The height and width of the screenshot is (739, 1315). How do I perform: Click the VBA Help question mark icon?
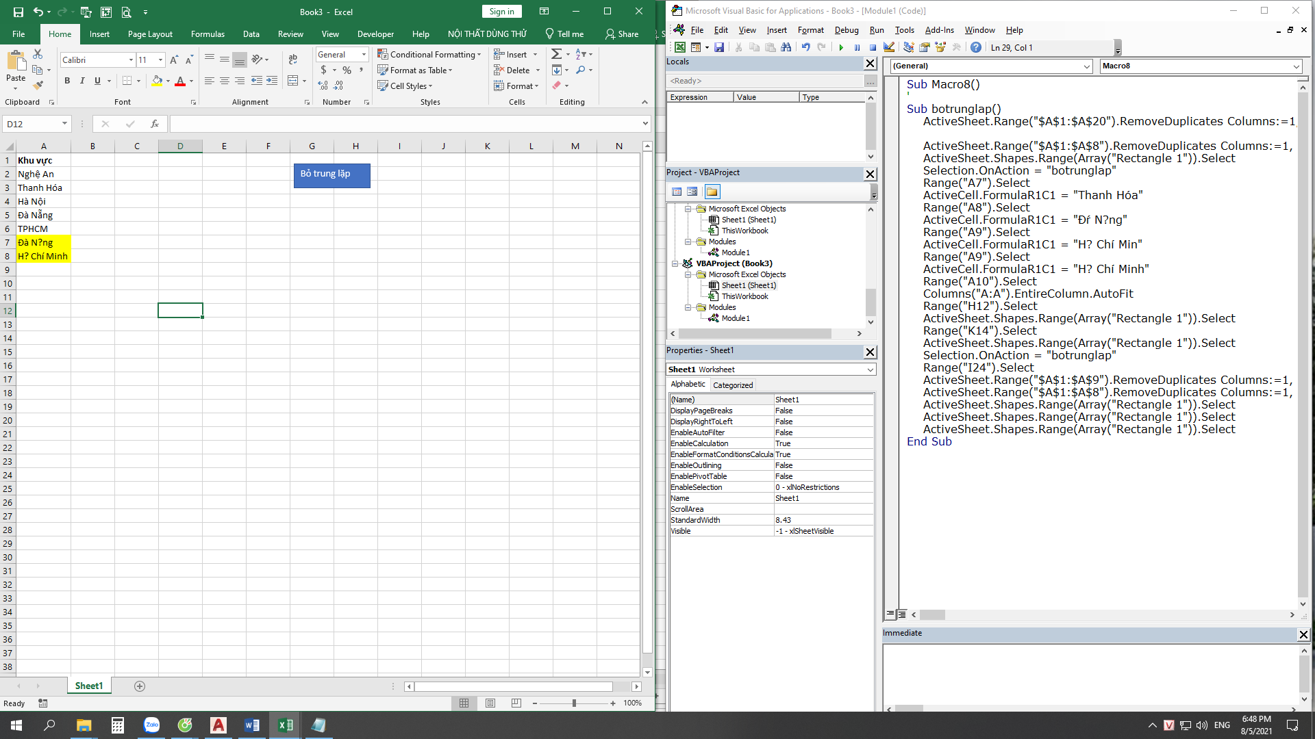click(976, 47)
